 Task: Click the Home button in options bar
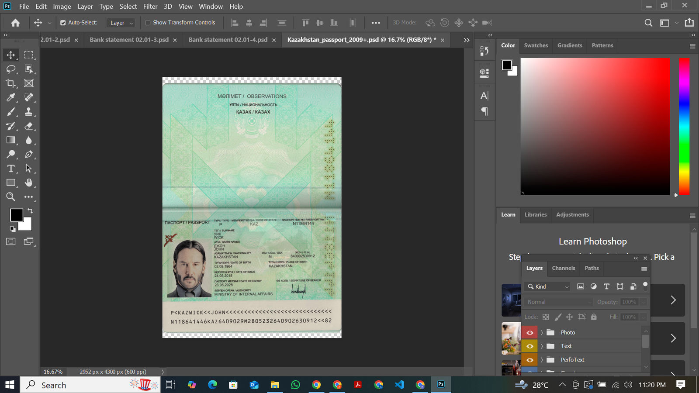[x=15, y=23]
